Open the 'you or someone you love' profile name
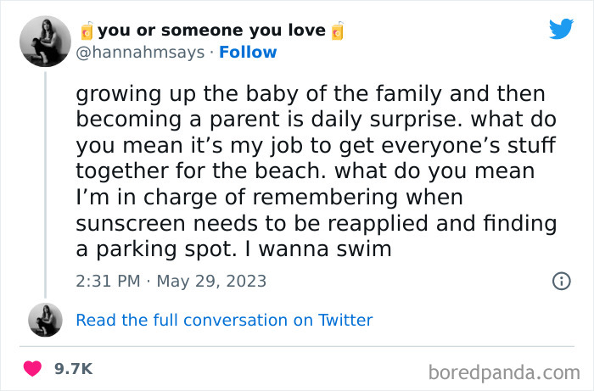The width and height of the screenshot is (594, 391). [x=211, y=31]
